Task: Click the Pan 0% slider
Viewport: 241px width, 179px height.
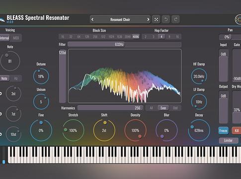Action: tap(230, 37)
